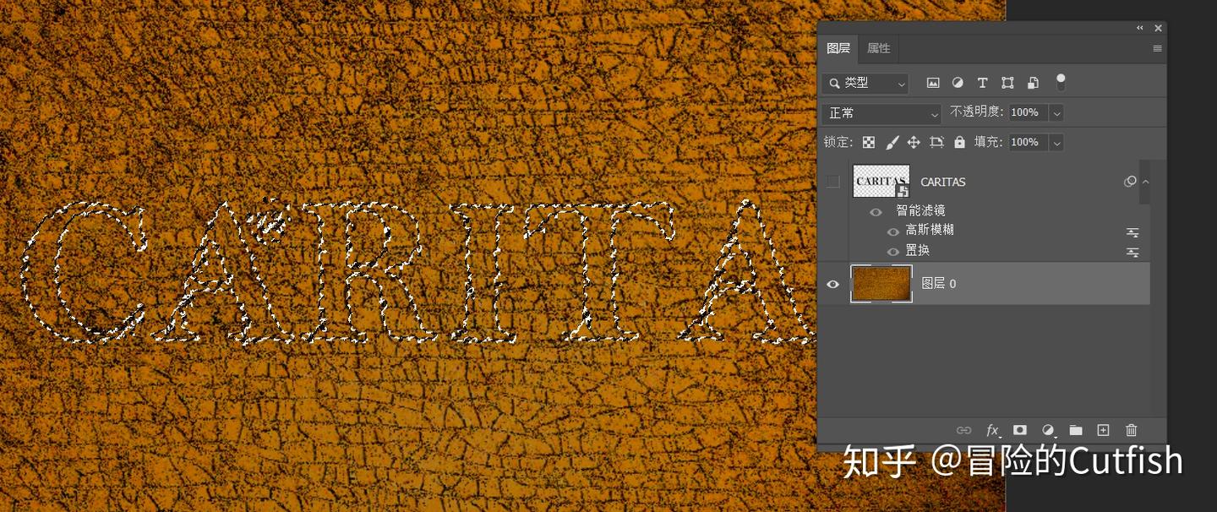Image resolution: width=1217 pixels, height=512 pixels.
Task: Show the CARITAS layer visibility box
Action: [x=832, y=181]
